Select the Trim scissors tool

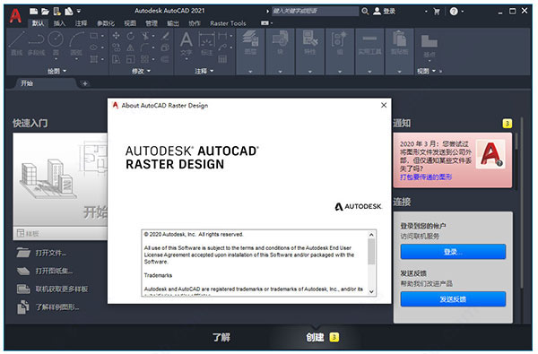145,35
